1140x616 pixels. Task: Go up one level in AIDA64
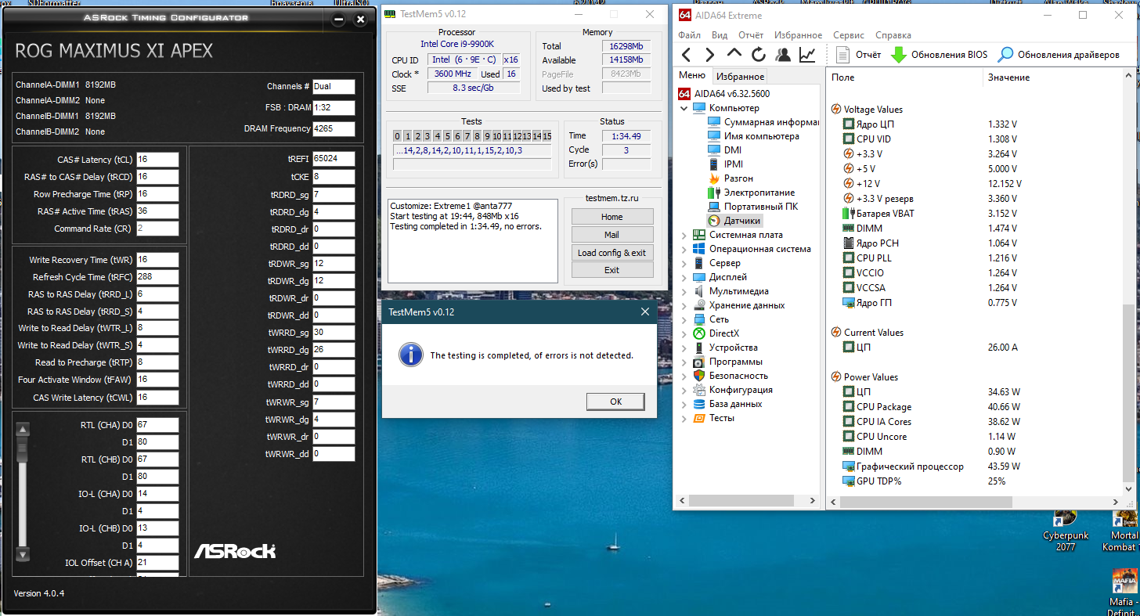coord(734,55)
